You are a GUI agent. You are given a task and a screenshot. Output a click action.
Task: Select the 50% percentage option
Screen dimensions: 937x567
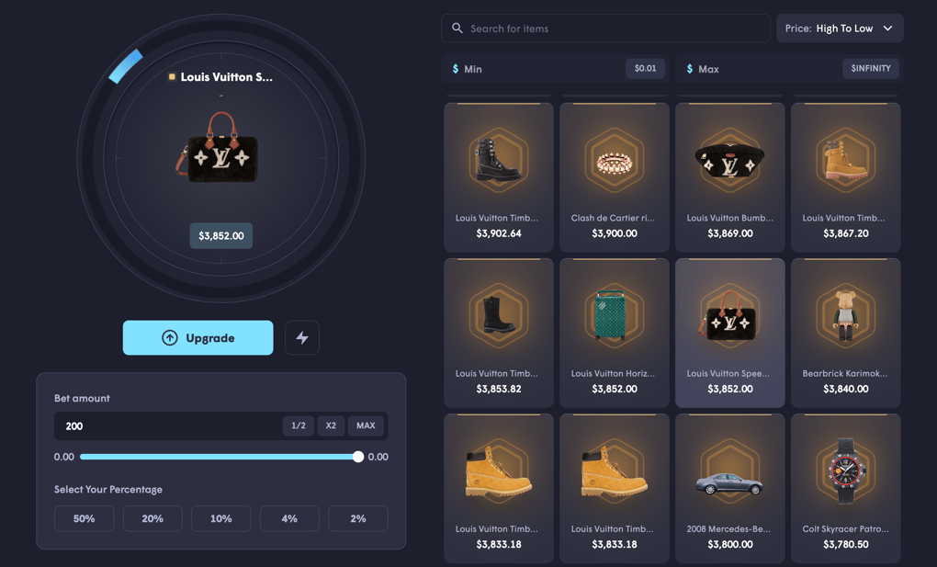(x=85, y=518)
